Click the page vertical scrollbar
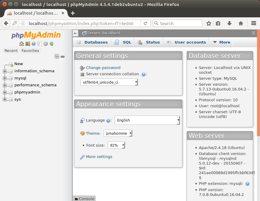The image size is (260, 201). [259, 83]
